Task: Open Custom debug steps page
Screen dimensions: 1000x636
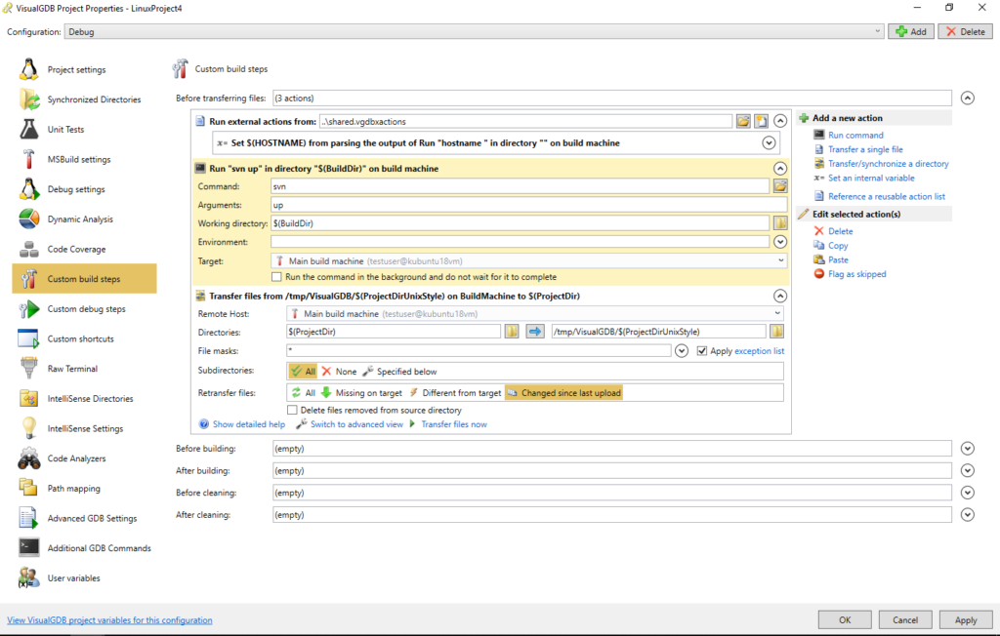Action: pos(86,309)
